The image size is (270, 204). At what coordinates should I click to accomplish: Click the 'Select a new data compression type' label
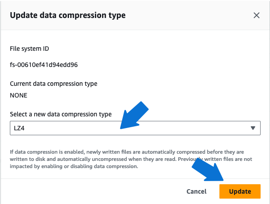click(60, 114)
